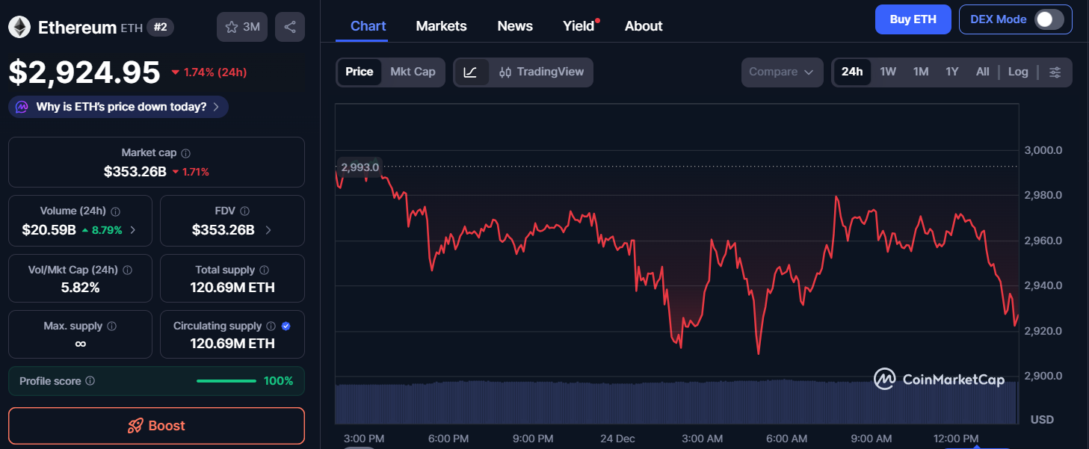1089x449 pixels.
Task: Open the News tab
Action: click(515, 26)
